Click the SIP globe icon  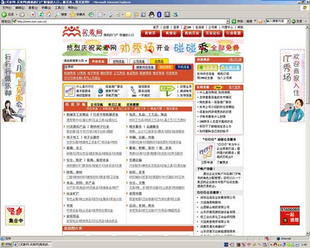click(x=100, y=91)
